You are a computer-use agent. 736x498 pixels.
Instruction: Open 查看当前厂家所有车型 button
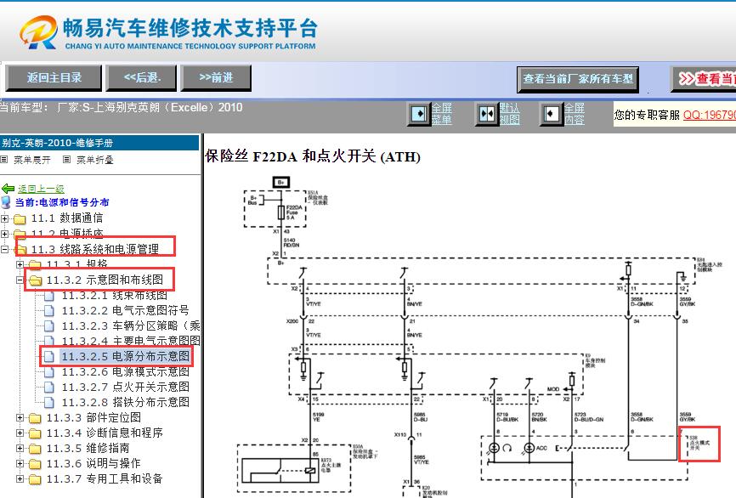(578, 79)
